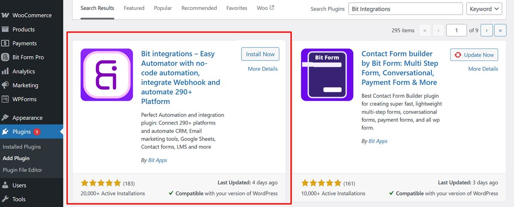Install the Bit integrations plugin now
The image size is (514, 207).
260,54
